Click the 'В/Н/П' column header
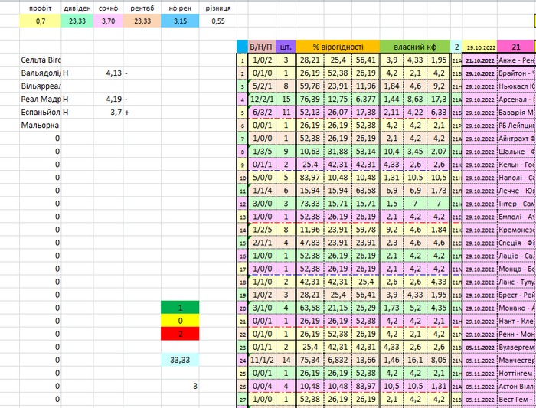 tap(262, 47)
